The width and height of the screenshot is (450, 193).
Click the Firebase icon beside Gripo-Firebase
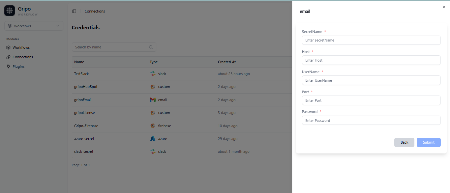pyautogui.click(x=153, y=125)
